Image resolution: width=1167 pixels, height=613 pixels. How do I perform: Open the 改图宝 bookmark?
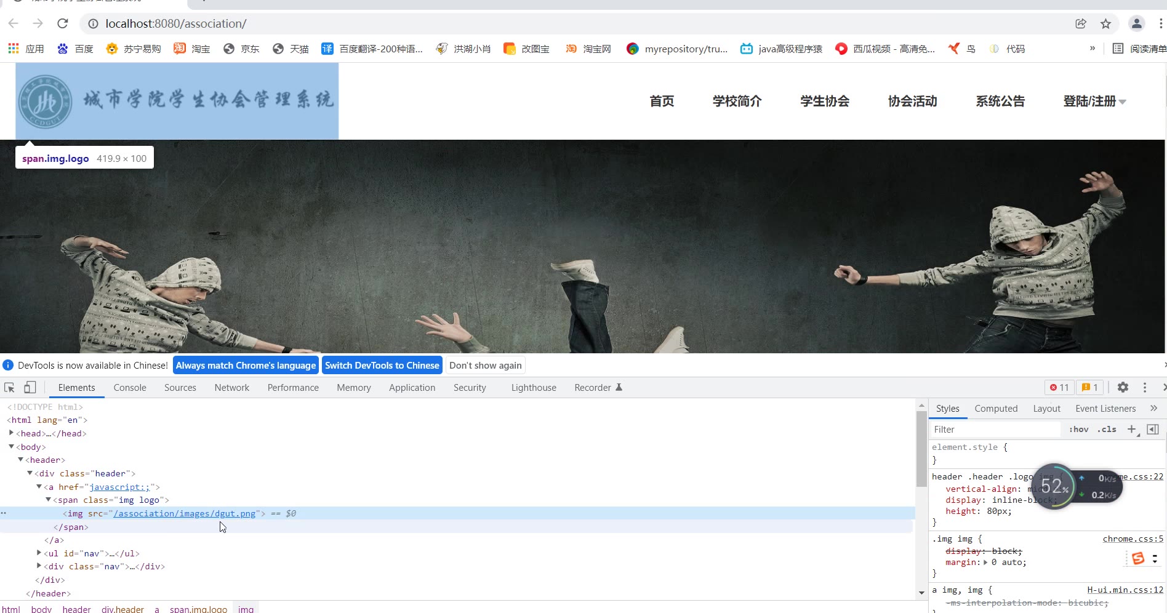point(526,49)
